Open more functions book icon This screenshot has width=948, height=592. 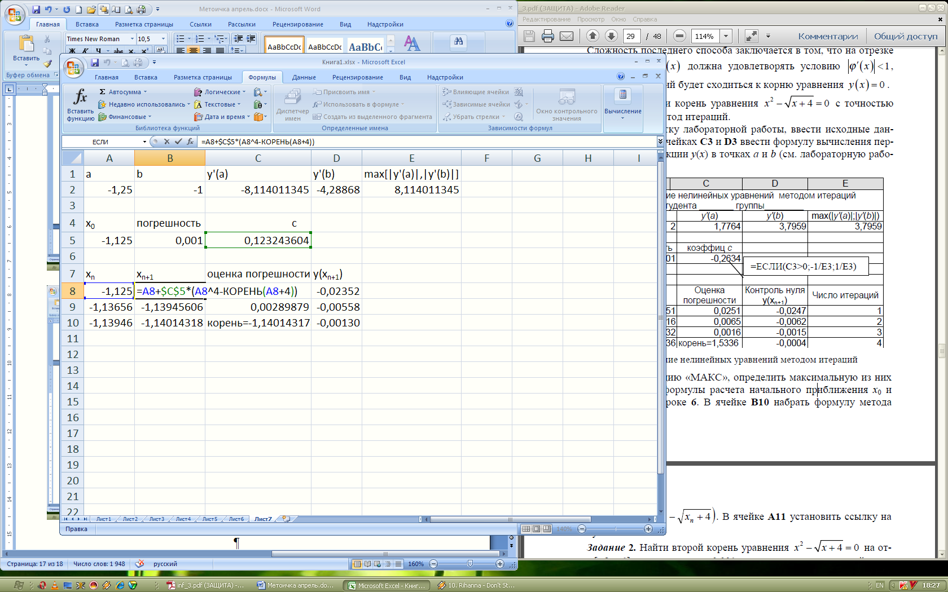[x=260, y=117]
